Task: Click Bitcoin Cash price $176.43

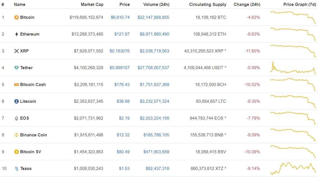Action: click(x=122, y=85)
